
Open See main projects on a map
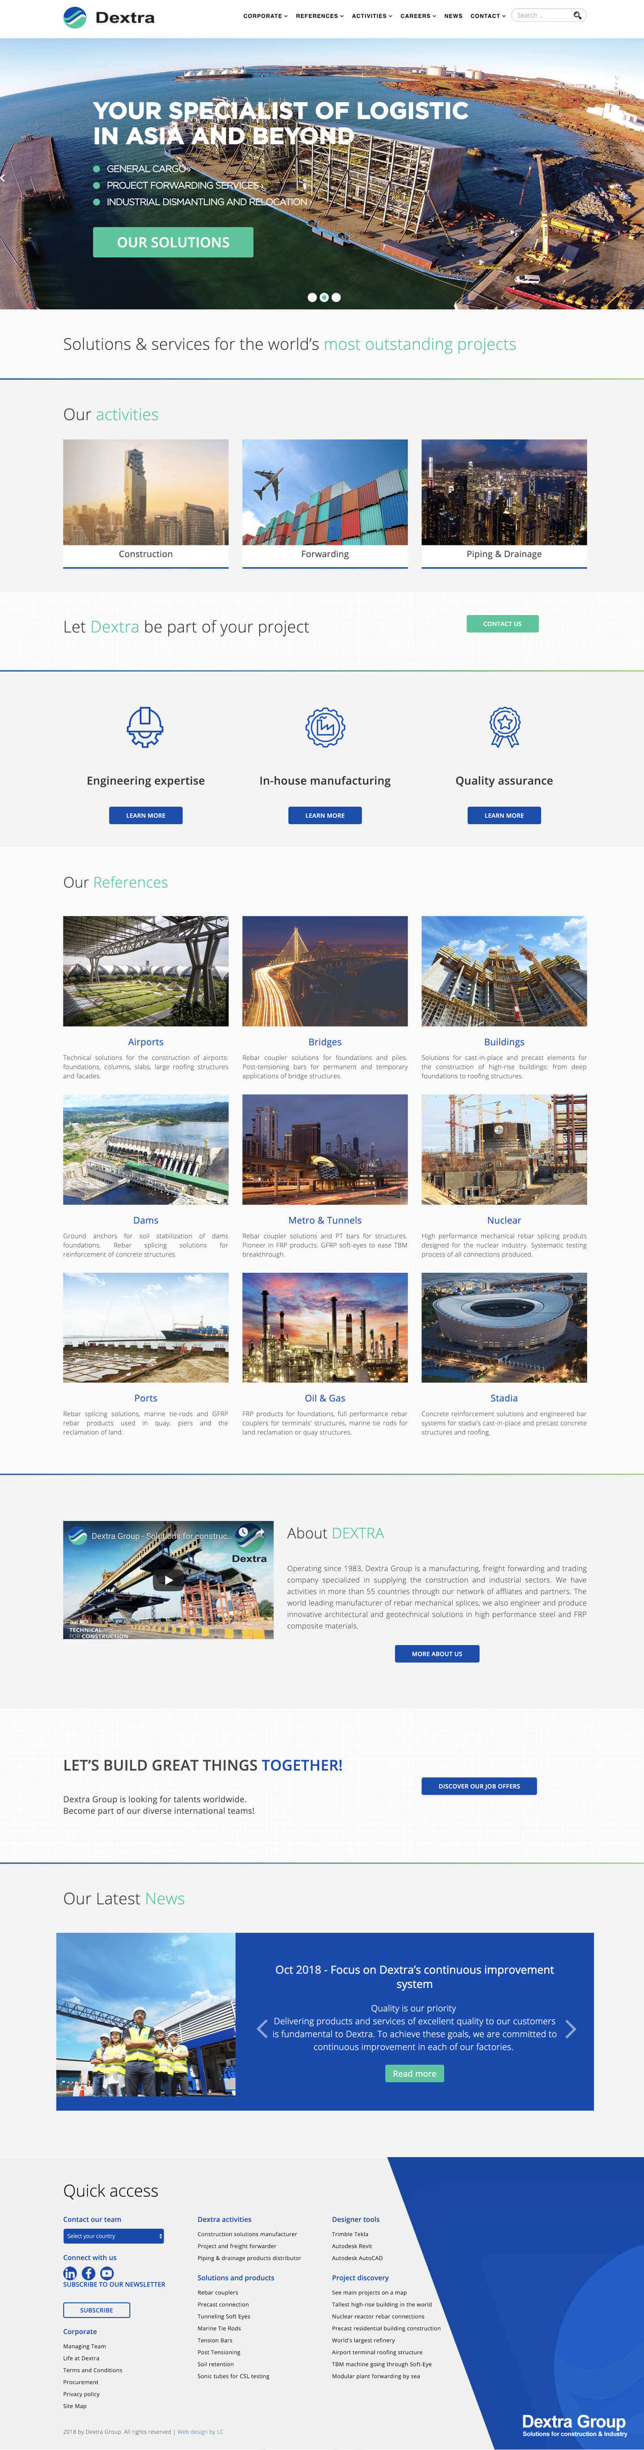pyautogui.click(x=369, y=2292)
